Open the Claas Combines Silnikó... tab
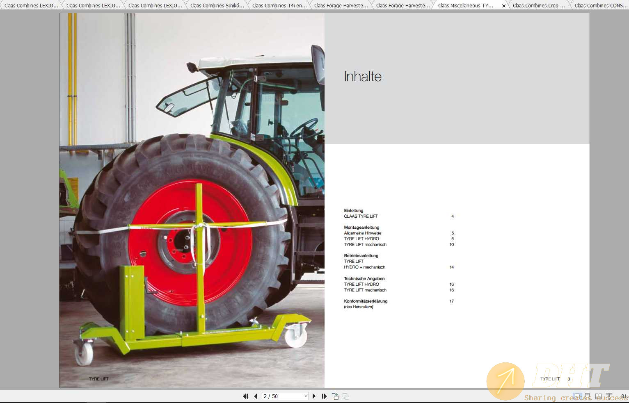 point(217,5)
